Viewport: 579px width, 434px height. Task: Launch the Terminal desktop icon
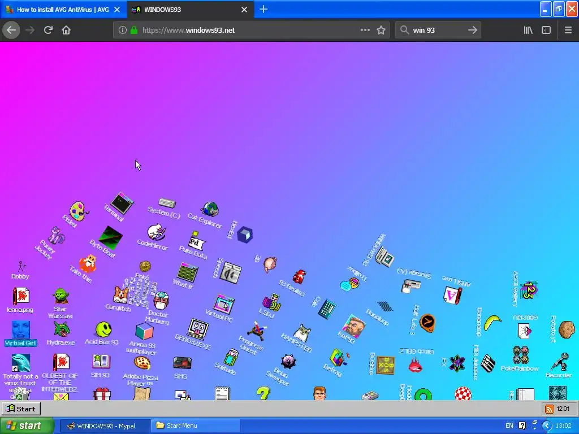(122, 203)
